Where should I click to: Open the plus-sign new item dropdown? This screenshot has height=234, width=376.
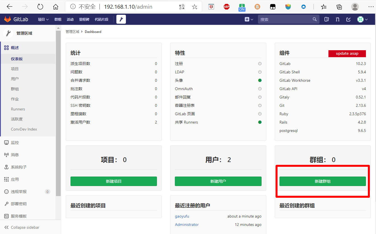tap(248, 19)
